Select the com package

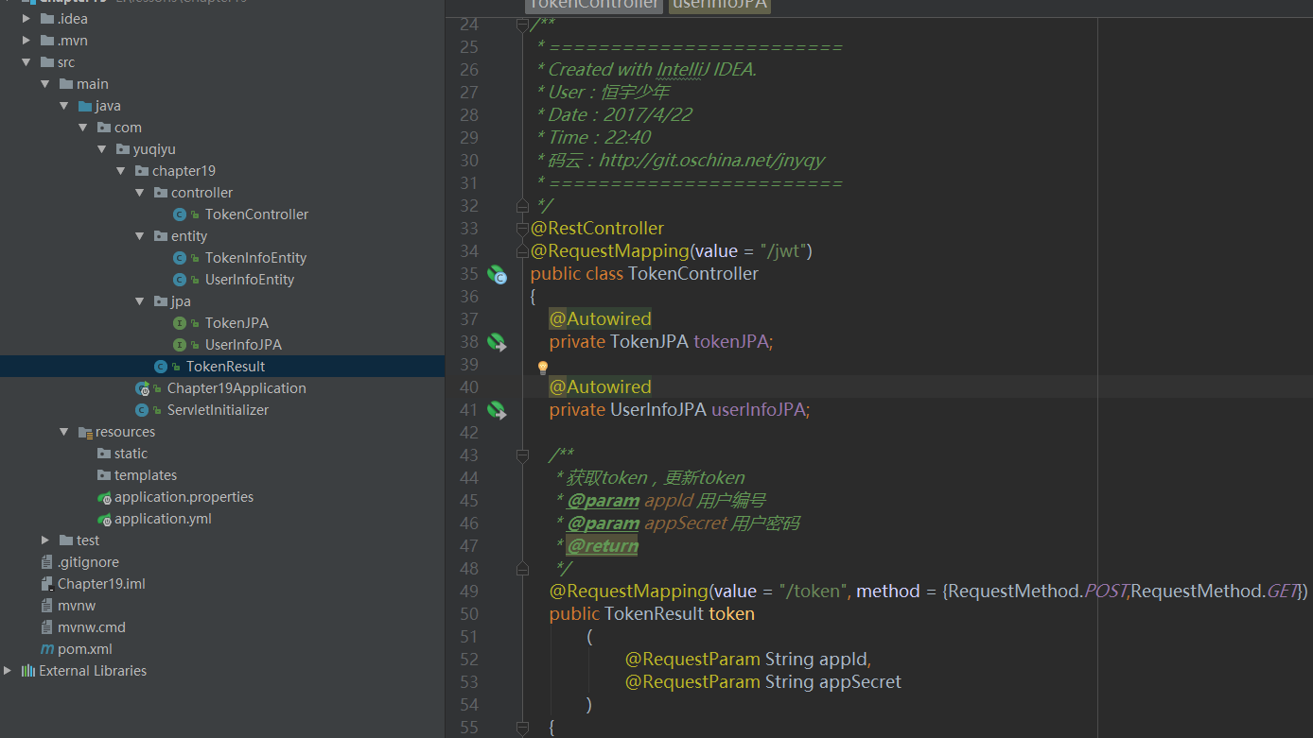pyautogui.click(x=128, y=128)
